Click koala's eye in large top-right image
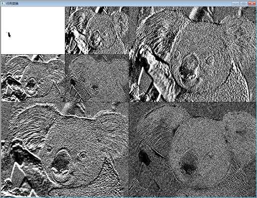This screenshot has width=257, height=198. pyautogui.click(x=210, y=60)
